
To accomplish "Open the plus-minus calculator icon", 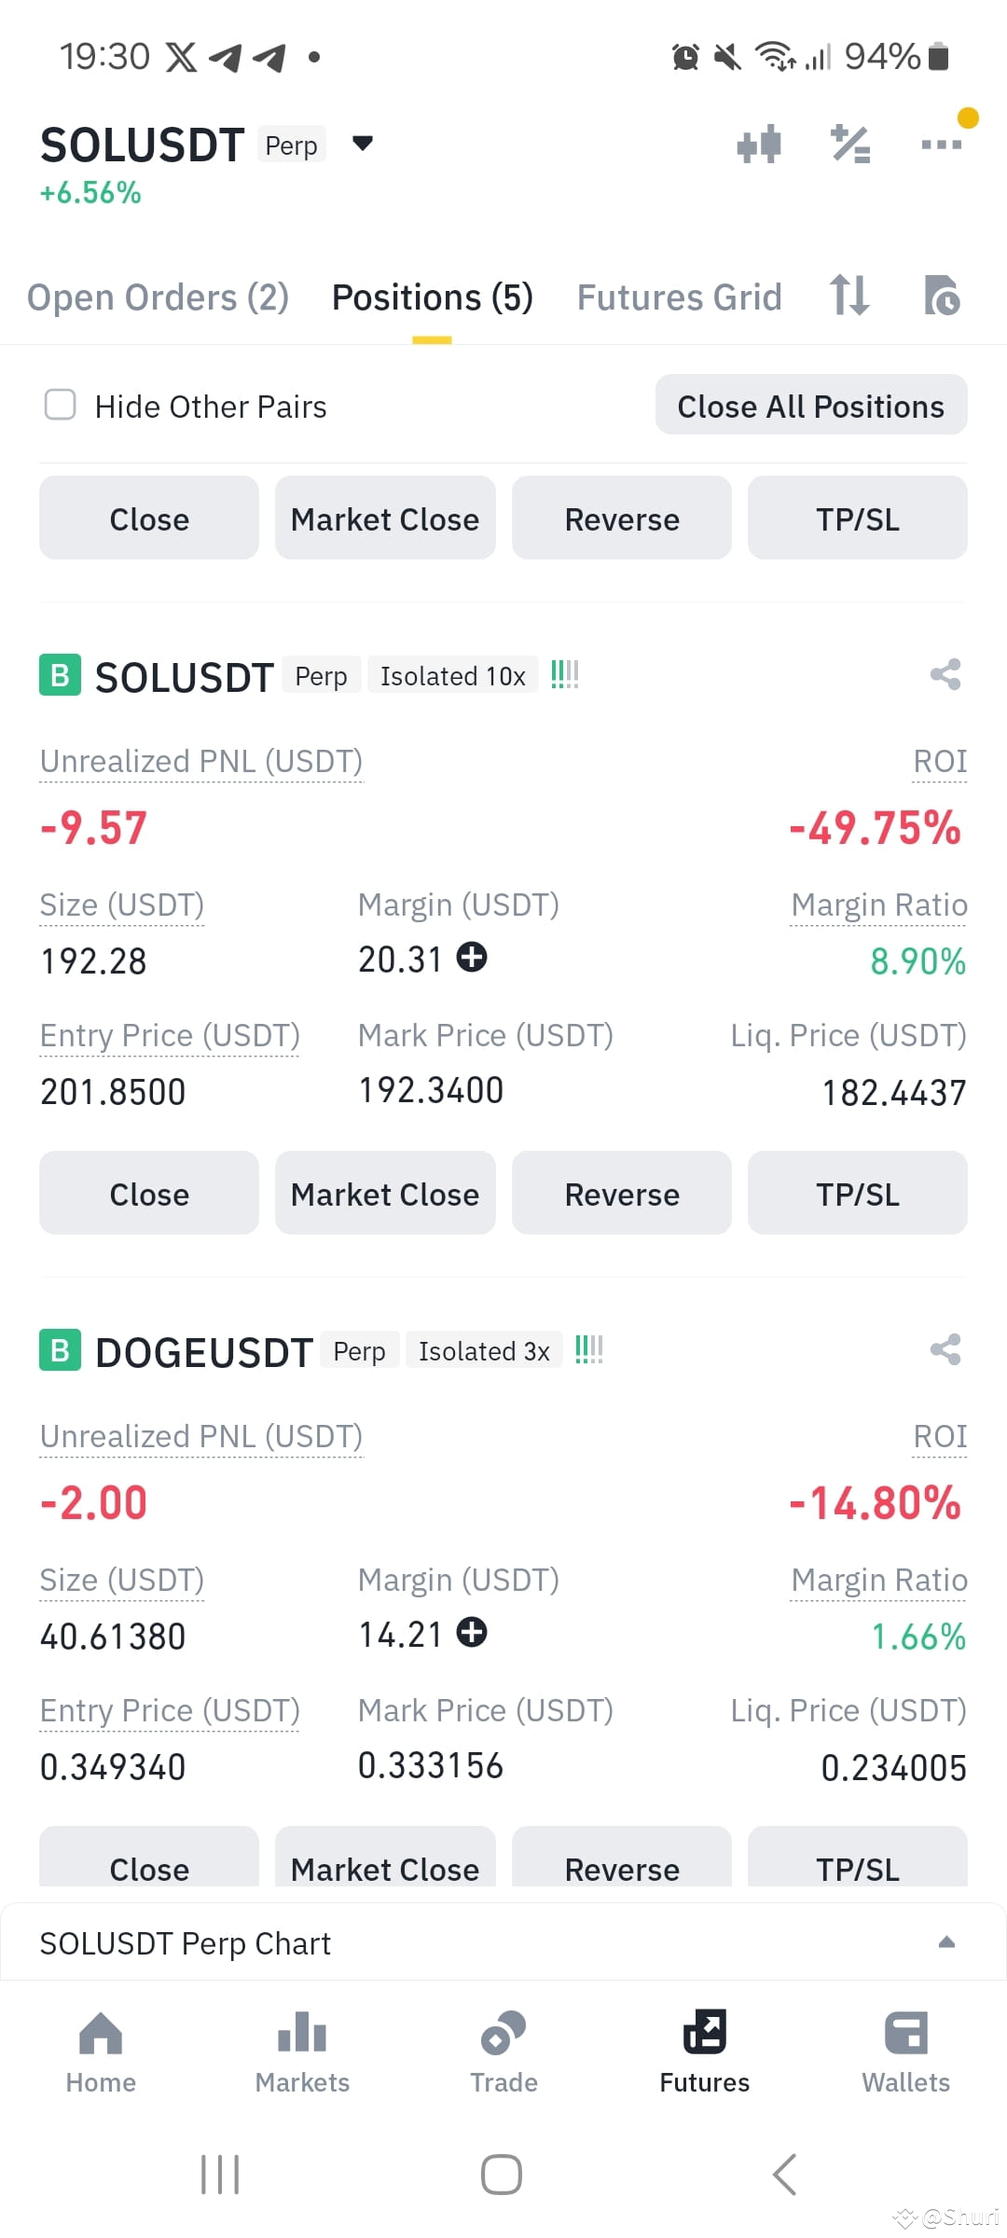I will (x=850, y=144).
